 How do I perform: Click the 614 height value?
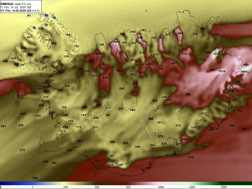[x=123, y=34]
